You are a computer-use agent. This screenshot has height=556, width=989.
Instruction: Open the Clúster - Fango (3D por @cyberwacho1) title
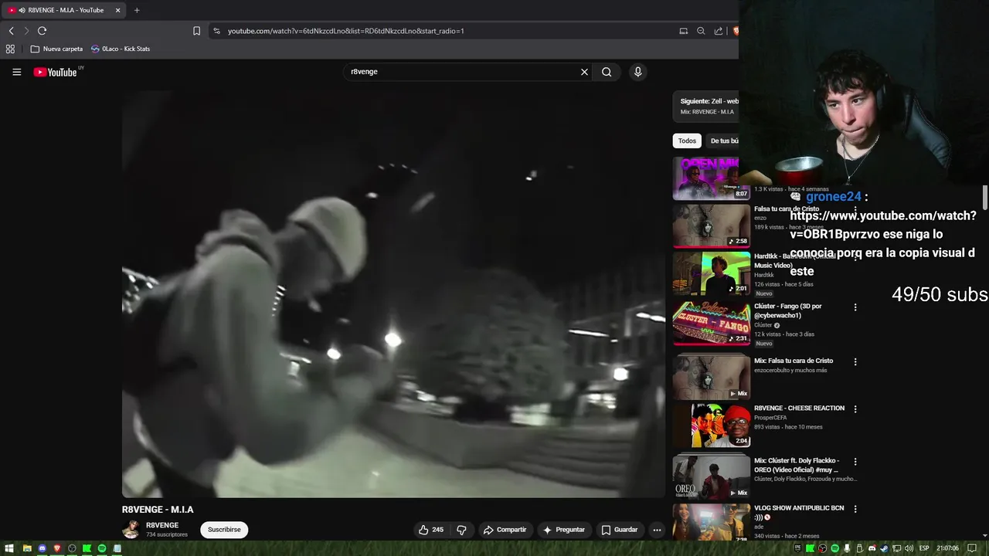[x=788, y=311]
